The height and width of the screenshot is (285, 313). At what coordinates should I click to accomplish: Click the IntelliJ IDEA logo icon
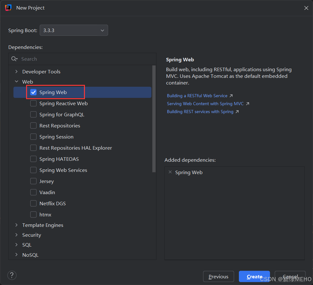(x=8, y=8)
